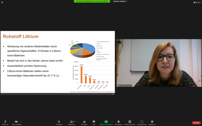Screen dimensions: 202x126
Task: Start recording with Aufnehmen
Action: [118, 122]
